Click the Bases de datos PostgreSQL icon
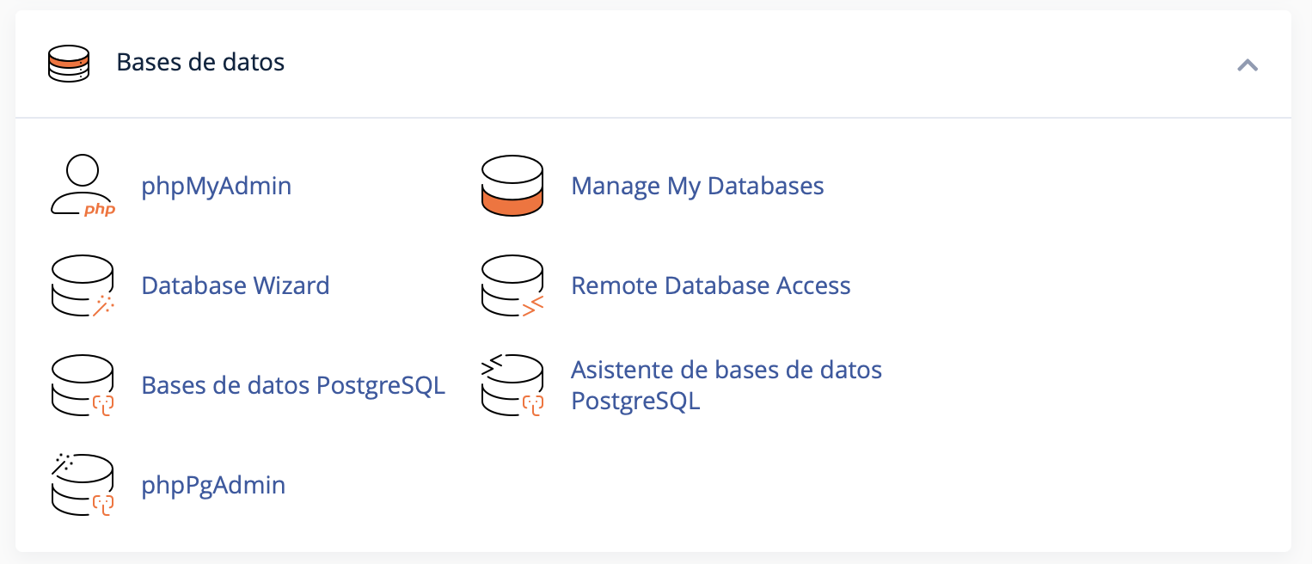The height and width of the screenshot is (564, 1312). [x=83, y=385]
